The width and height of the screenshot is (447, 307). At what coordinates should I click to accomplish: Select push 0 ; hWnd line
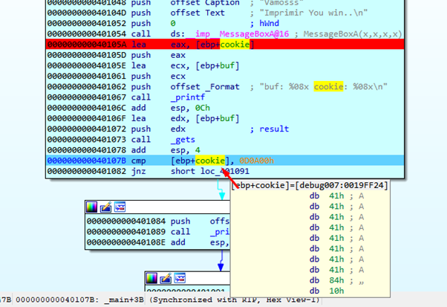click(x=225, y=23)
